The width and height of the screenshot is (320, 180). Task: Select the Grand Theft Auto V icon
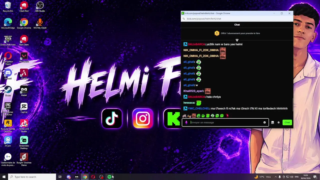pyautogui.click(x=8, y=42)
